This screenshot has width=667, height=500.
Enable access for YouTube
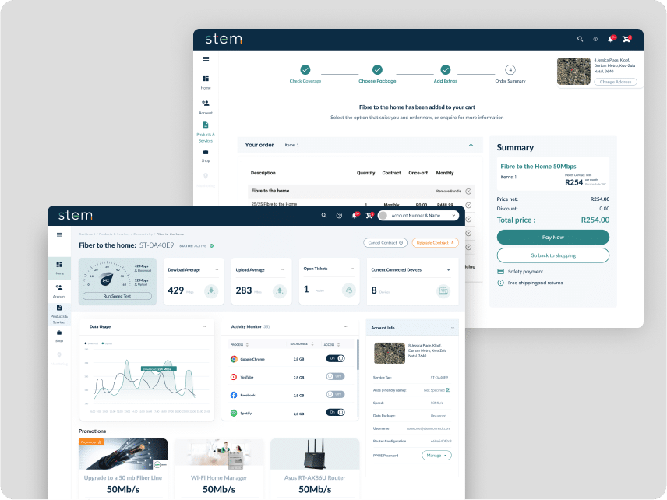[x=335, y=376]
